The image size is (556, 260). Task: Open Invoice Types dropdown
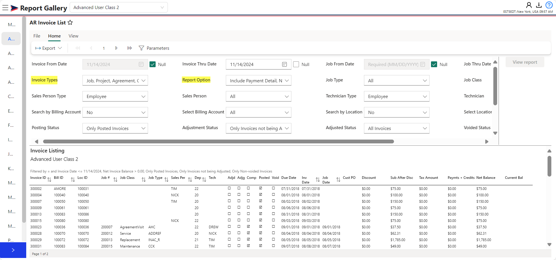[115, 81]
